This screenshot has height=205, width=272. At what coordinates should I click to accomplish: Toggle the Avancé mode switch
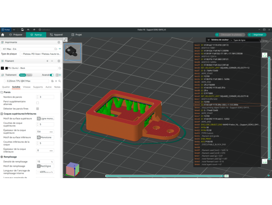coord(52,75)
